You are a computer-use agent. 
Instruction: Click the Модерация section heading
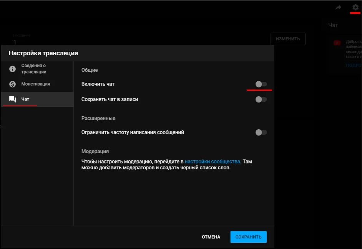[x=95, y=151]
